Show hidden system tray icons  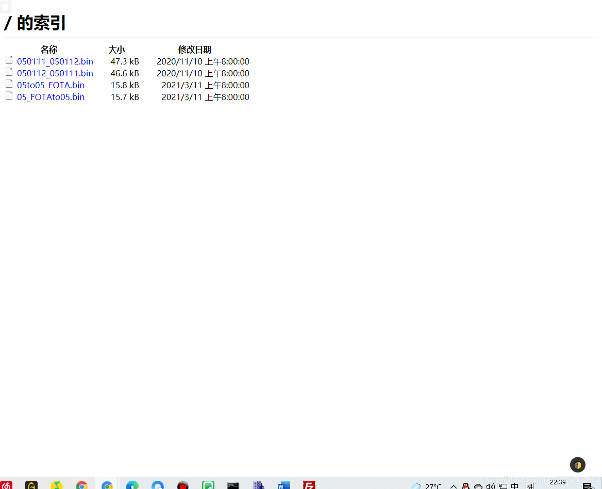(454, 486)
